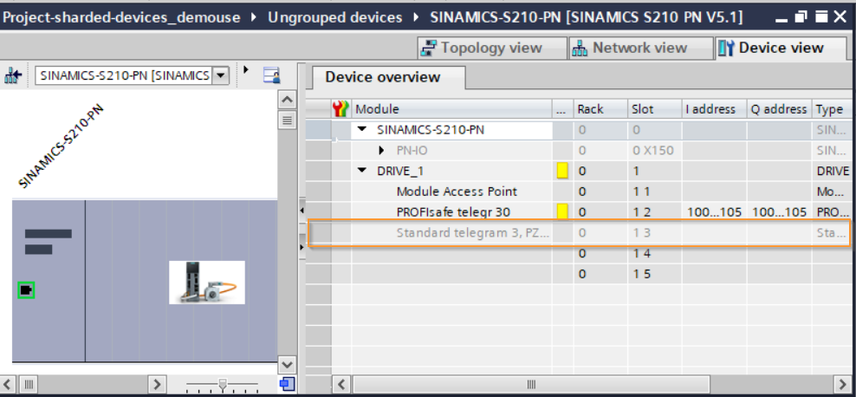The image size is (856, 397).
Task: Select Standard telegram 3 row
Action: pos(578,232)
